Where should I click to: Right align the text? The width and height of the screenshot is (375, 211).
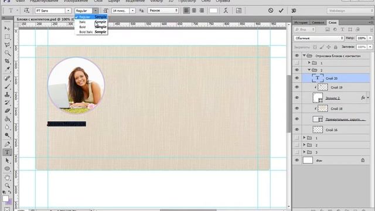pos(202,11)
